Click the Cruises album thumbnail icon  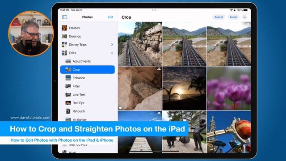pos(64,28)
